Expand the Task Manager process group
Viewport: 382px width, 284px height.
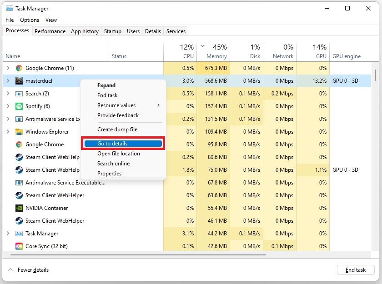click(7, 234)
